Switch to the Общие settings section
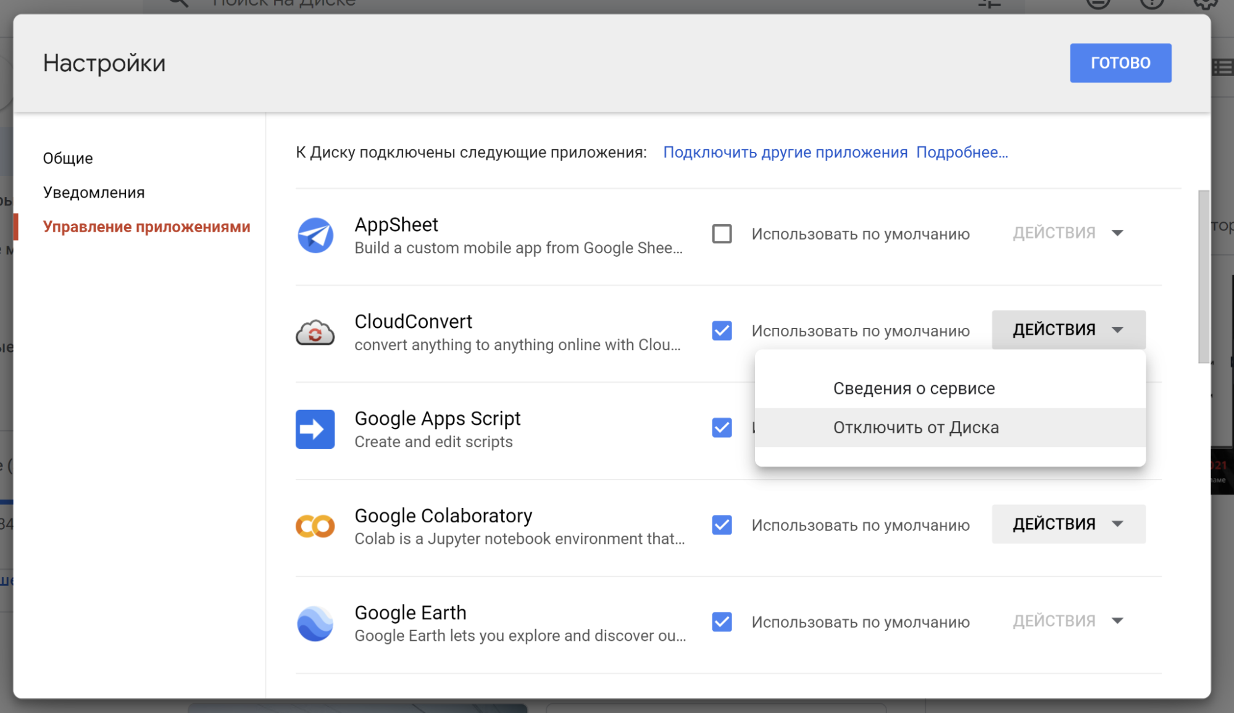This screenshot has height=713, width=1234. (x=68, y=158)
